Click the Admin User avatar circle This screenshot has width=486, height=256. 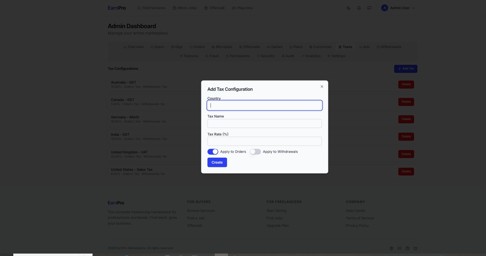[x=385, y=8]
